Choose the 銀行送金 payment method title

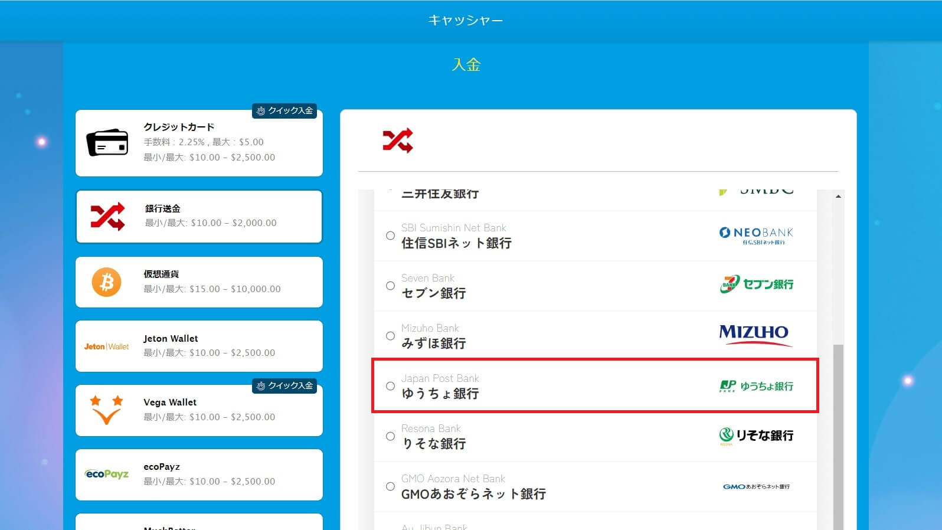tap(163, 208)
